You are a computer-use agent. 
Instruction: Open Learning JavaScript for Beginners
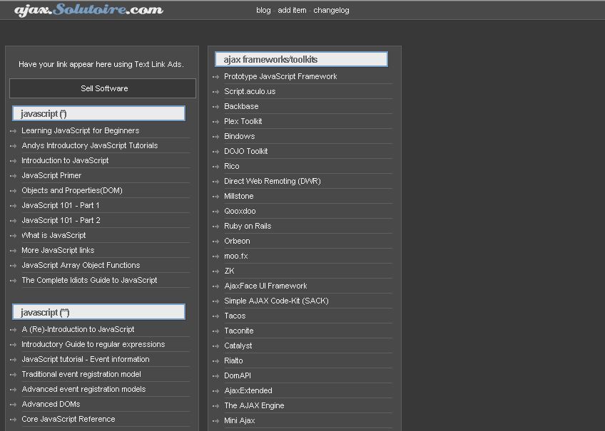[80, 130]
